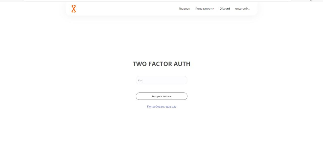Select the Главная navigation item
The width and height of the screenshot is (323, 164).
coord(184,9)
